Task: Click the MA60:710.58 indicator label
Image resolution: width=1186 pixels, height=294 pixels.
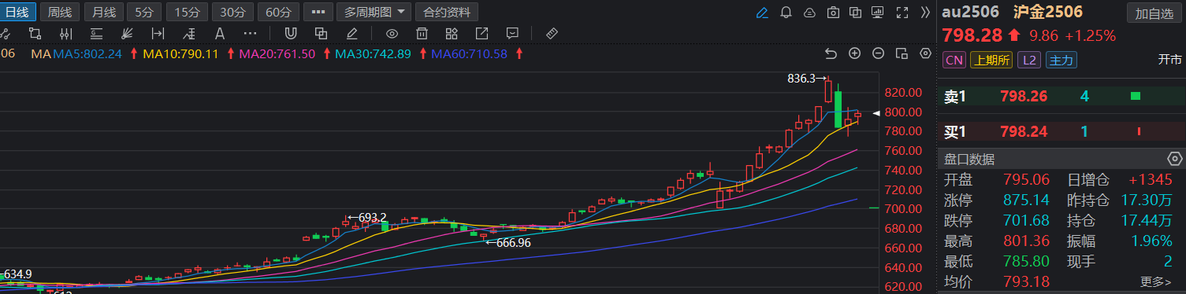Action: pos(469,53)
